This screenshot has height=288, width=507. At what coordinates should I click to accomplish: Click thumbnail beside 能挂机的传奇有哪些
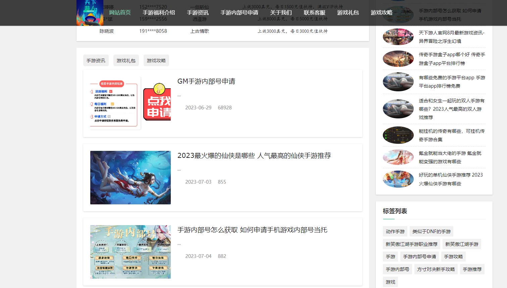click(x=398, y=135)
